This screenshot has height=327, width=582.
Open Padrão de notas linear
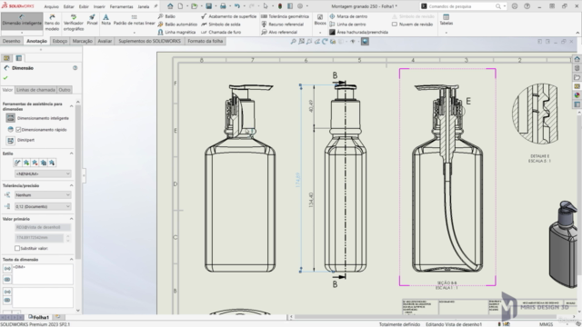(134, 20)
